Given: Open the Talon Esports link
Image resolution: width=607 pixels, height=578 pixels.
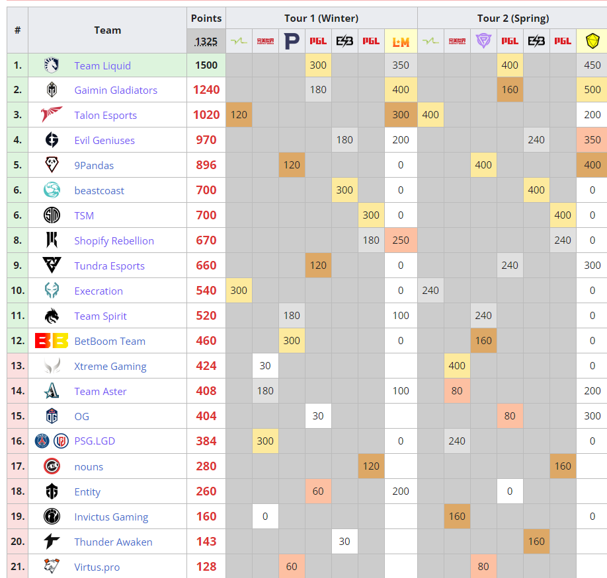Looking at the screenshot, I should 106,115.
